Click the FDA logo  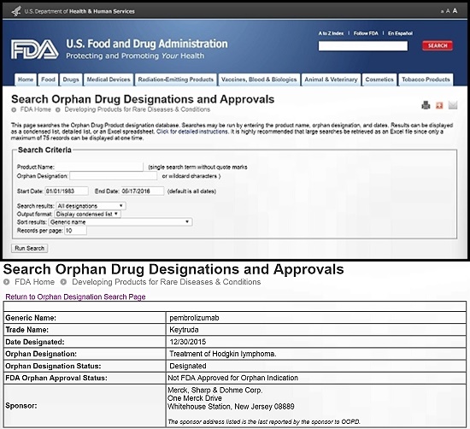(35, 50)
